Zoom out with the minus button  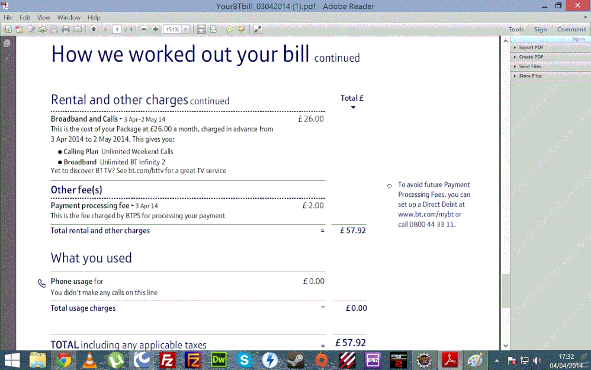[143, 29]
